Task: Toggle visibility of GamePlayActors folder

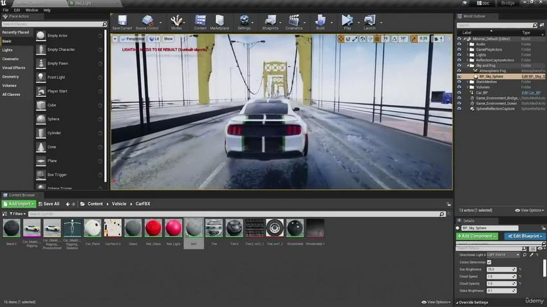Action: (x=459, y=49)
